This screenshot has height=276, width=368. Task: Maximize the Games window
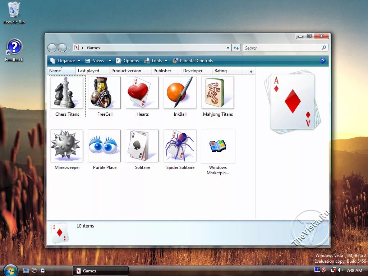pos(309,36)
